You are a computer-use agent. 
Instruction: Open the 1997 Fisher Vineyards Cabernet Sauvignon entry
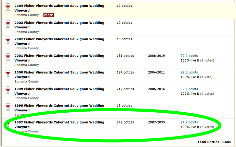(x=59, y=125)
